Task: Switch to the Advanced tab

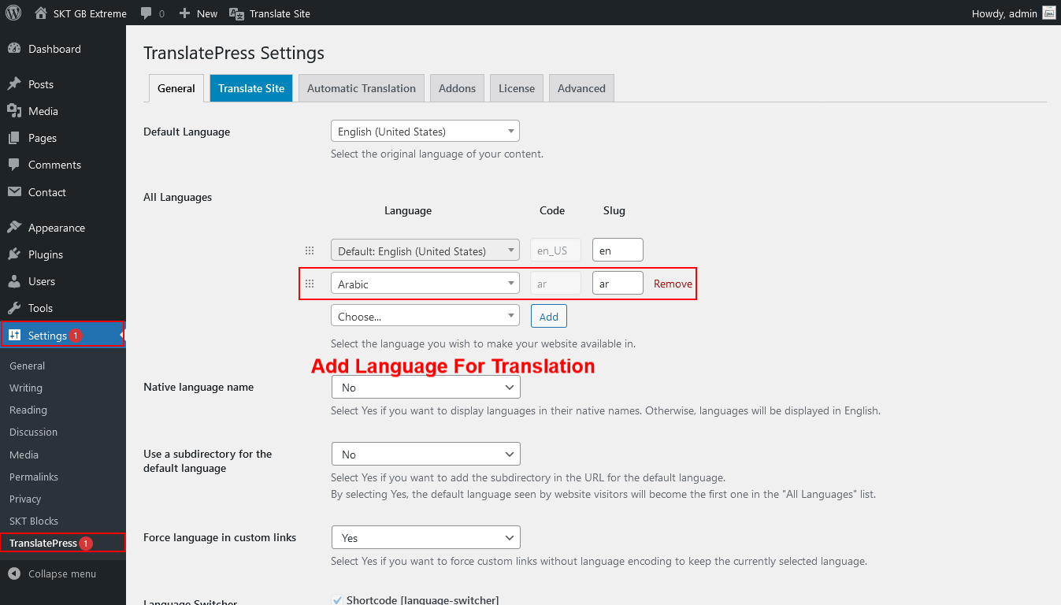Action: tap(581, 88)
